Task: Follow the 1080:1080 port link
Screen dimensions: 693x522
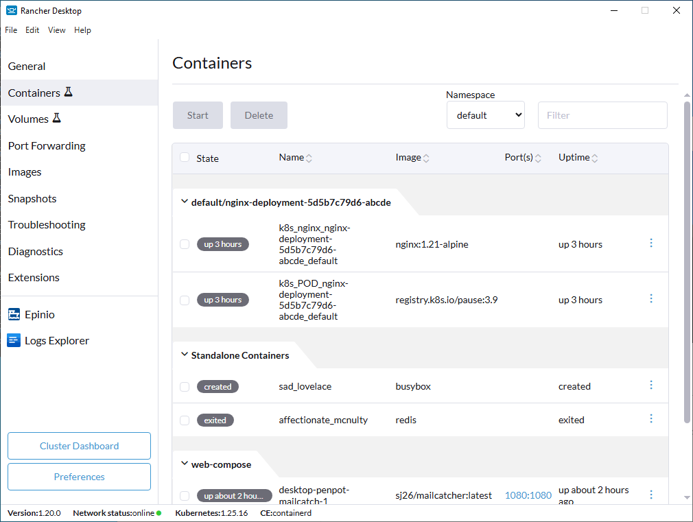Action: coord(528,494)
